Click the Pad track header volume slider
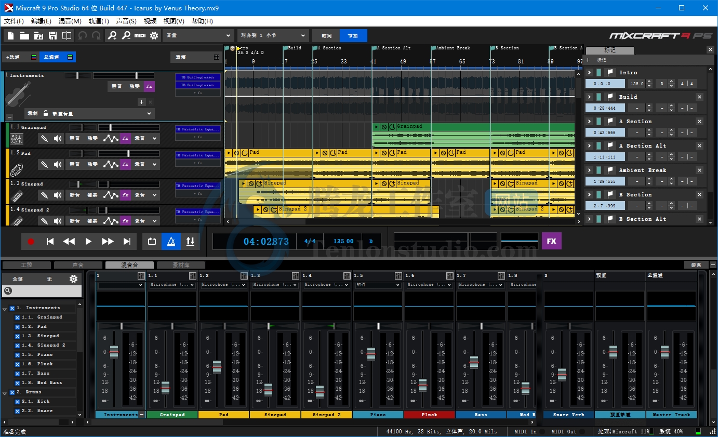Screen dimensions: 718x437 (x=129, y=154)
